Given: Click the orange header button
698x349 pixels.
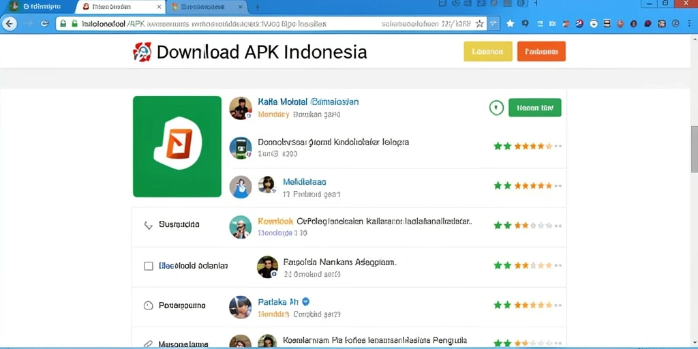Looking at the screenshot, I should click(541, 51).
